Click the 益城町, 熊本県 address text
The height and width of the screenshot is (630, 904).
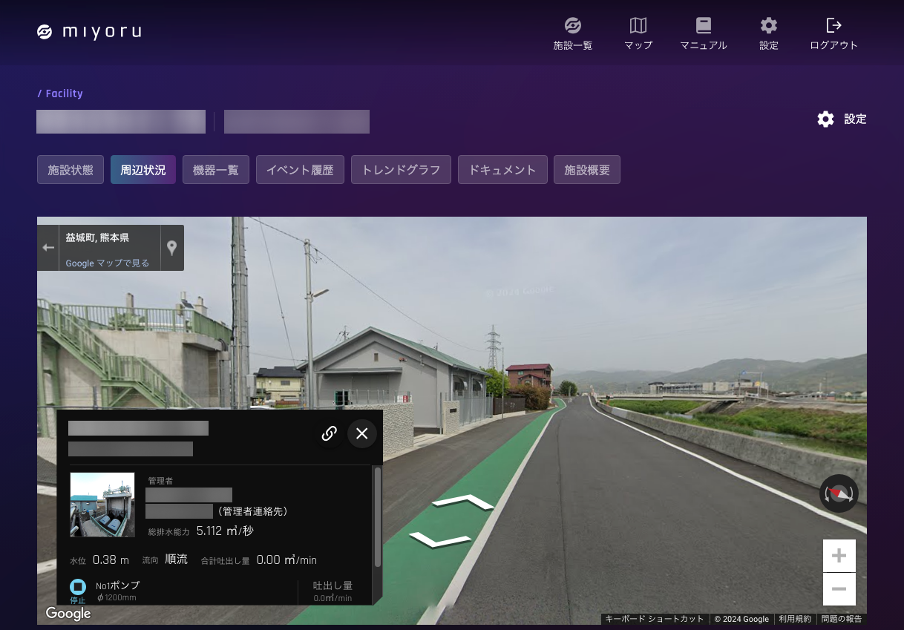(97, 238)
